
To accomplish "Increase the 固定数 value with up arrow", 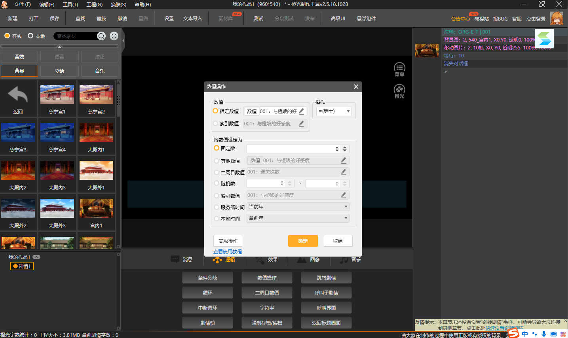I will (x=345, y=147).
